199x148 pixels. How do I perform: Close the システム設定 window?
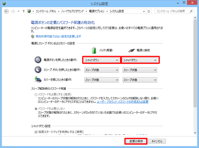coord(192,3)
